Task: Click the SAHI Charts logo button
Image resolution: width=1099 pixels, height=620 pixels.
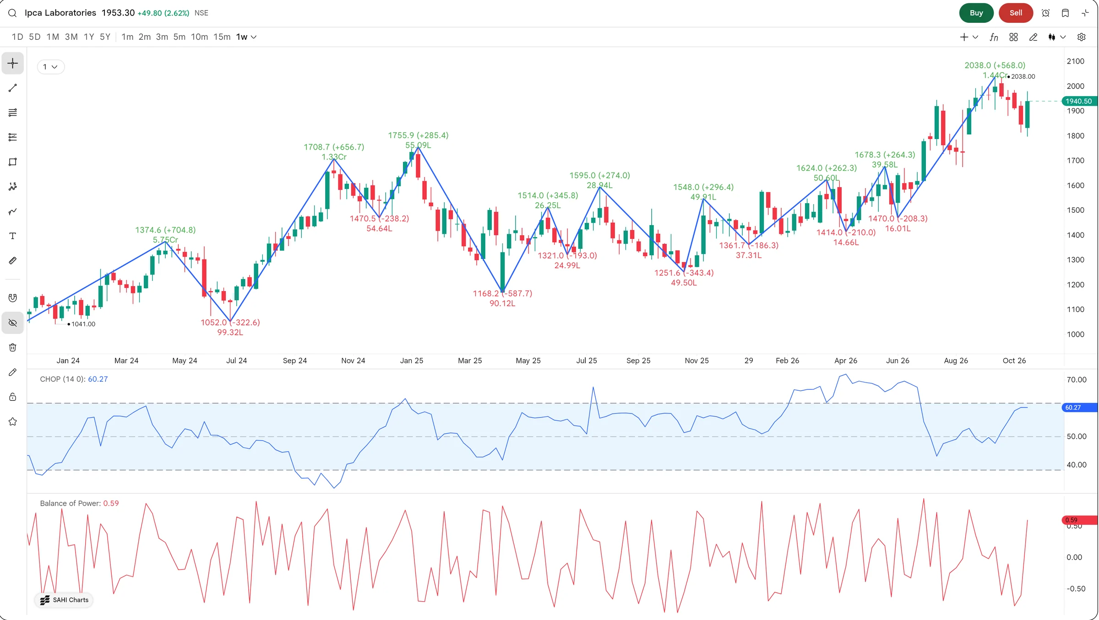Action: click(64, 600)
